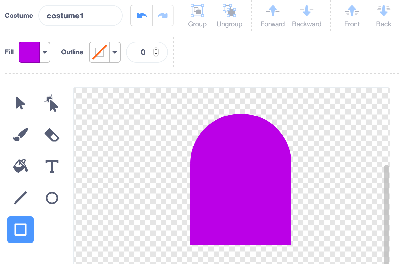Expand the Outline color dropdown arrow
Viewport: 406px width, 264px height.
click(115, 52)
